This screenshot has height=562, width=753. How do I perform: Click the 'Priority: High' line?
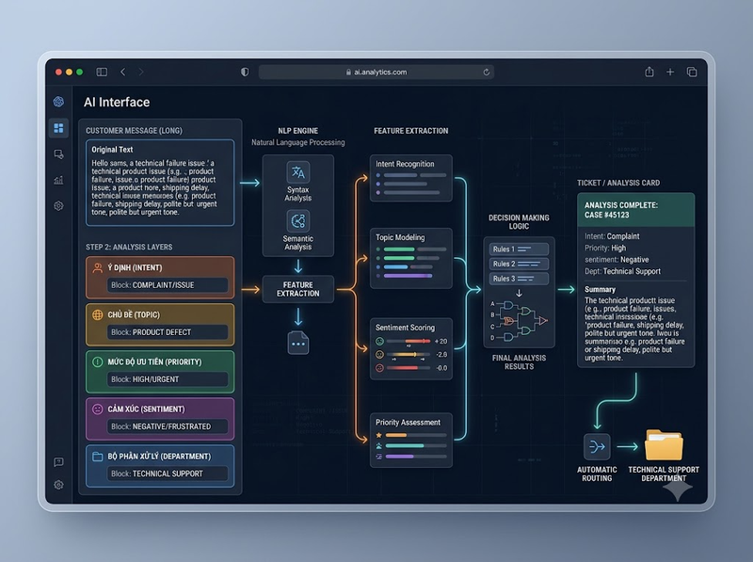tap(605, 248)
